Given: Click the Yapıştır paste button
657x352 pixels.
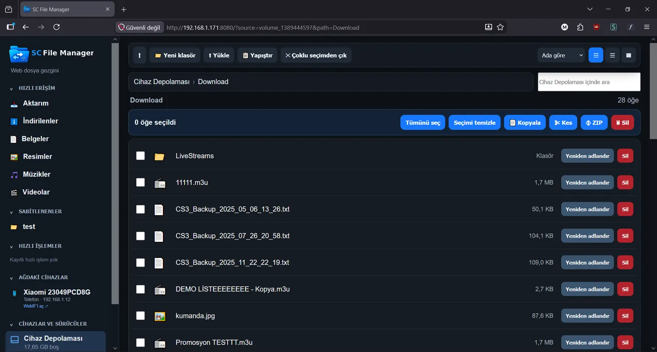Looking at the screenshot, I should click(257, 55).
